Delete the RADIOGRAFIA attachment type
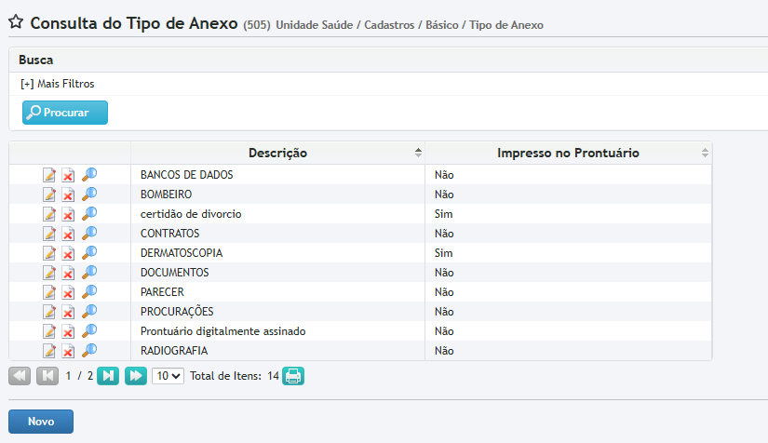Image resolution: width=768 pixels, height=443 pixels. pyautogui.click(x=69, y=351)
